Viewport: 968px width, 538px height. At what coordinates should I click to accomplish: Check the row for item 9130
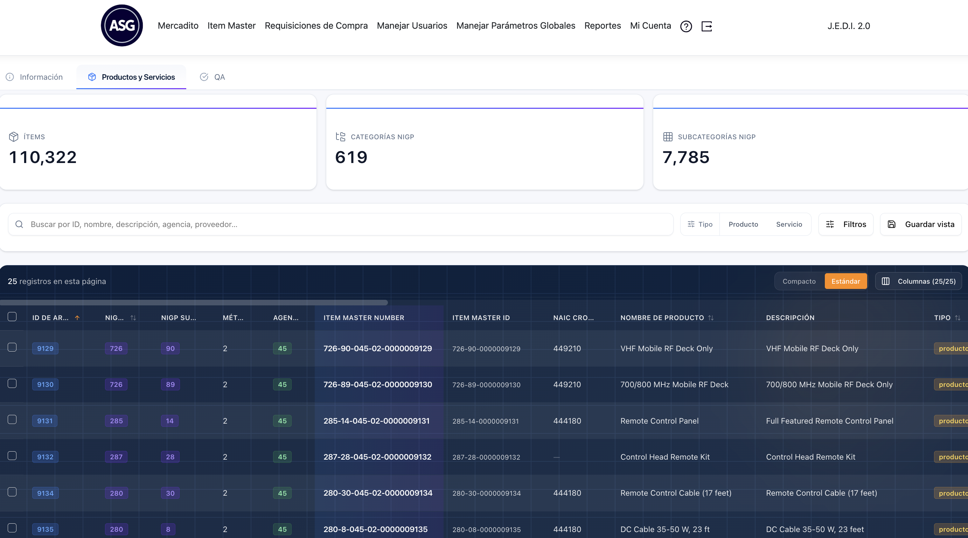(x=12, y=383)
